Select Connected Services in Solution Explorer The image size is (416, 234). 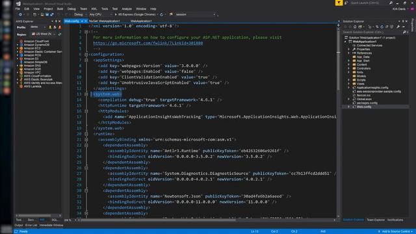(x=369, y=45)
